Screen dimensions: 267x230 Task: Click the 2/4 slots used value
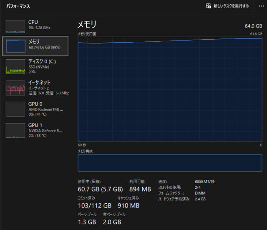tap(198, 187)
